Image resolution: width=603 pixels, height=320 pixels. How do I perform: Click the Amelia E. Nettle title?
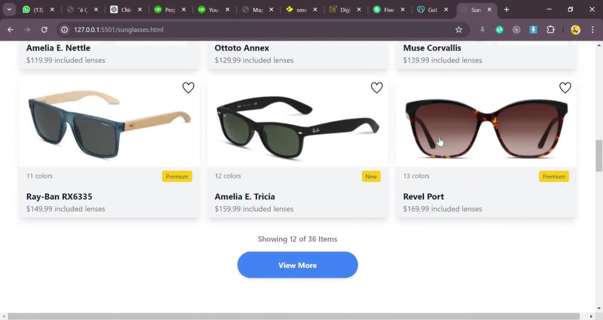[58, 48]
